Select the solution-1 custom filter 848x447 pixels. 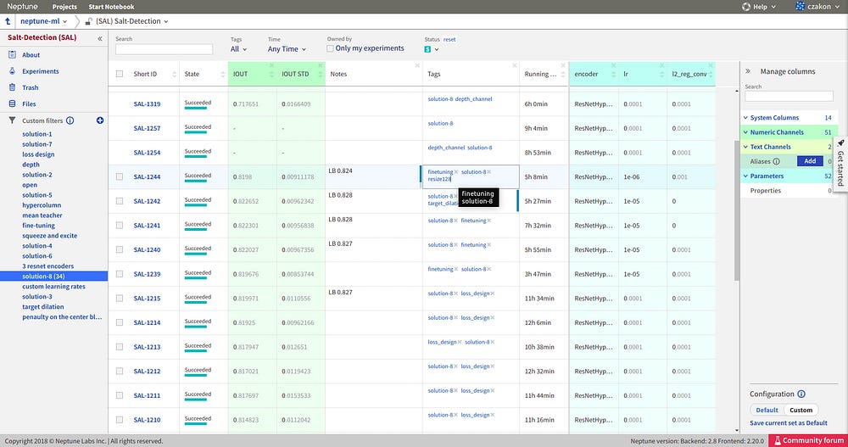click(37, 134)
